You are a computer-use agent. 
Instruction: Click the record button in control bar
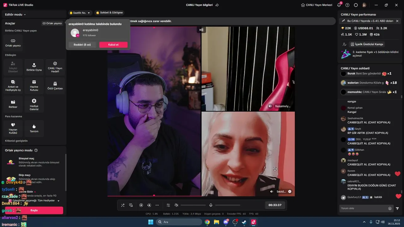(141, 205)
